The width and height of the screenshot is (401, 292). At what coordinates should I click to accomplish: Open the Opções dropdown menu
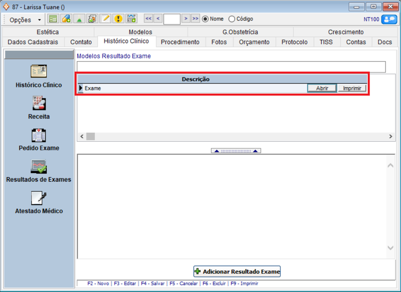26,20
